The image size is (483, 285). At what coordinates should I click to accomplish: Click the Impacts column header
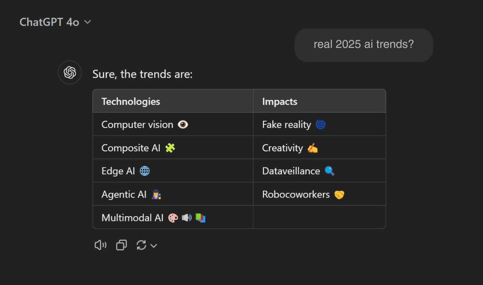tap(280, 101)
